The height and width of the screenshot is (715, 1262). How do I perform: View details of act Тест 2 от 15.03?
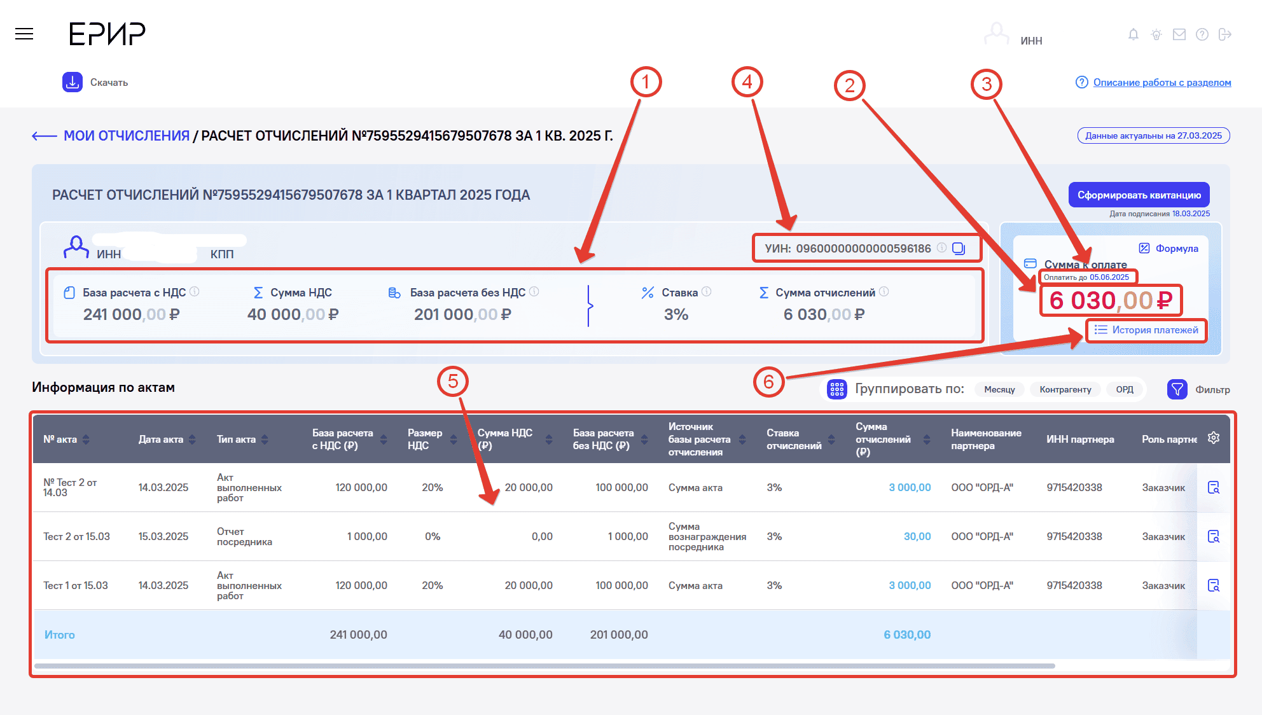[x=1213, y=536]
